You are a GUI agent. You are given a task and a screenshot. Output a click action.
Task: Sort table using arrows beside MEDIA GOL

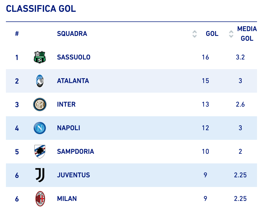point(231,34)
